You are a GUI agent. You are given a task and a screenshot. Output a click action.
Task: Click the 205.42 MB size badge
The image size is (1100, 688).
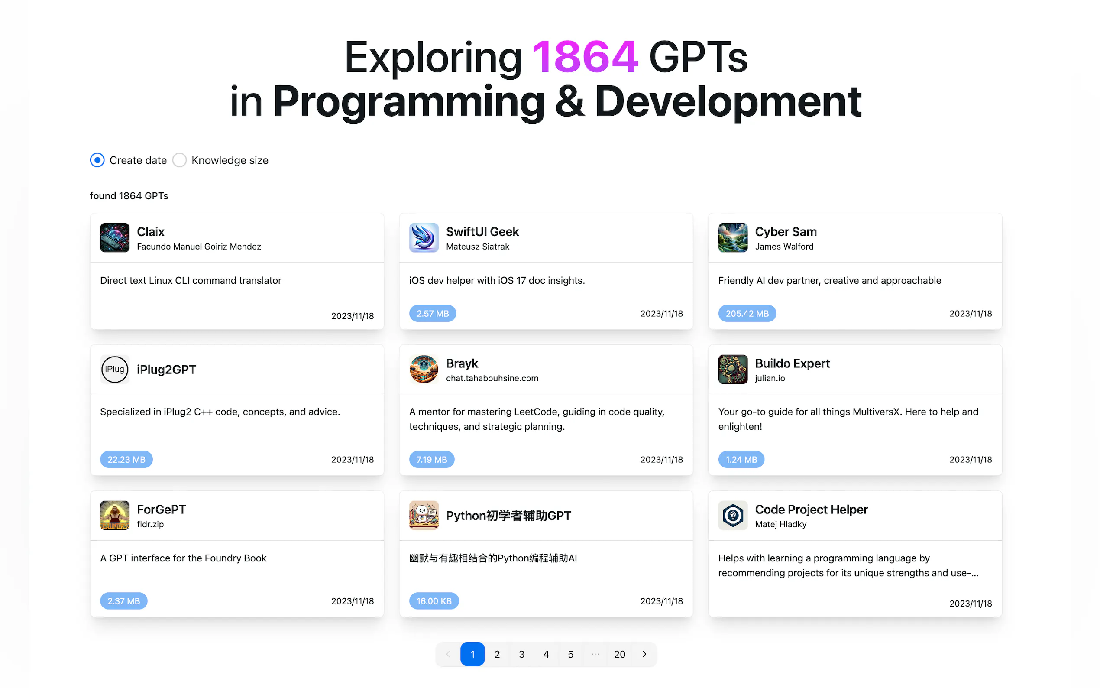point(747,314)
